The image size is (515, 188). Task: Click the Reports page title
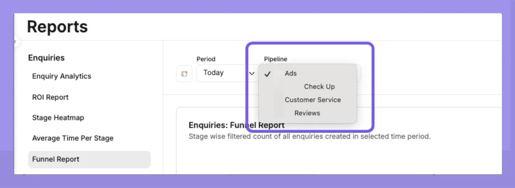[x=57, y=27]
